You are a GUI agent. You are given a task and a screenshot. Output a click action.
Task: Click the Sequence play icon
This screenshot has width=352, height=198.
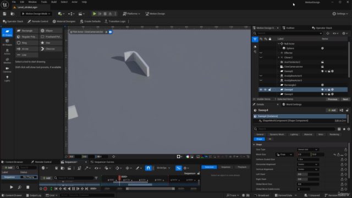tap(12, 187)
